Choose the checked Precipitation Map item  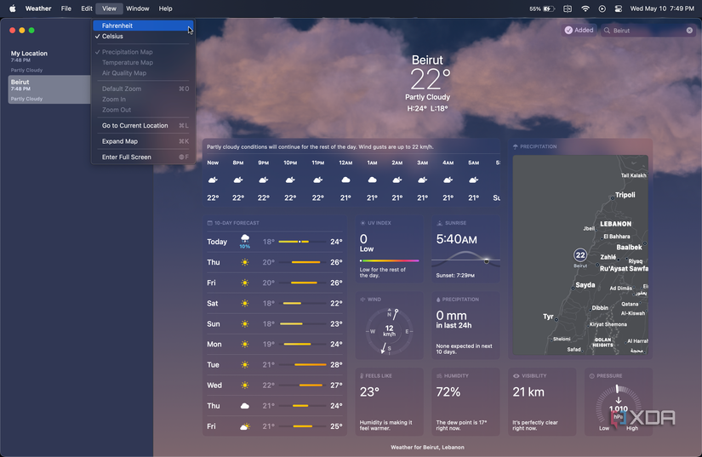(x=143, y=52)
